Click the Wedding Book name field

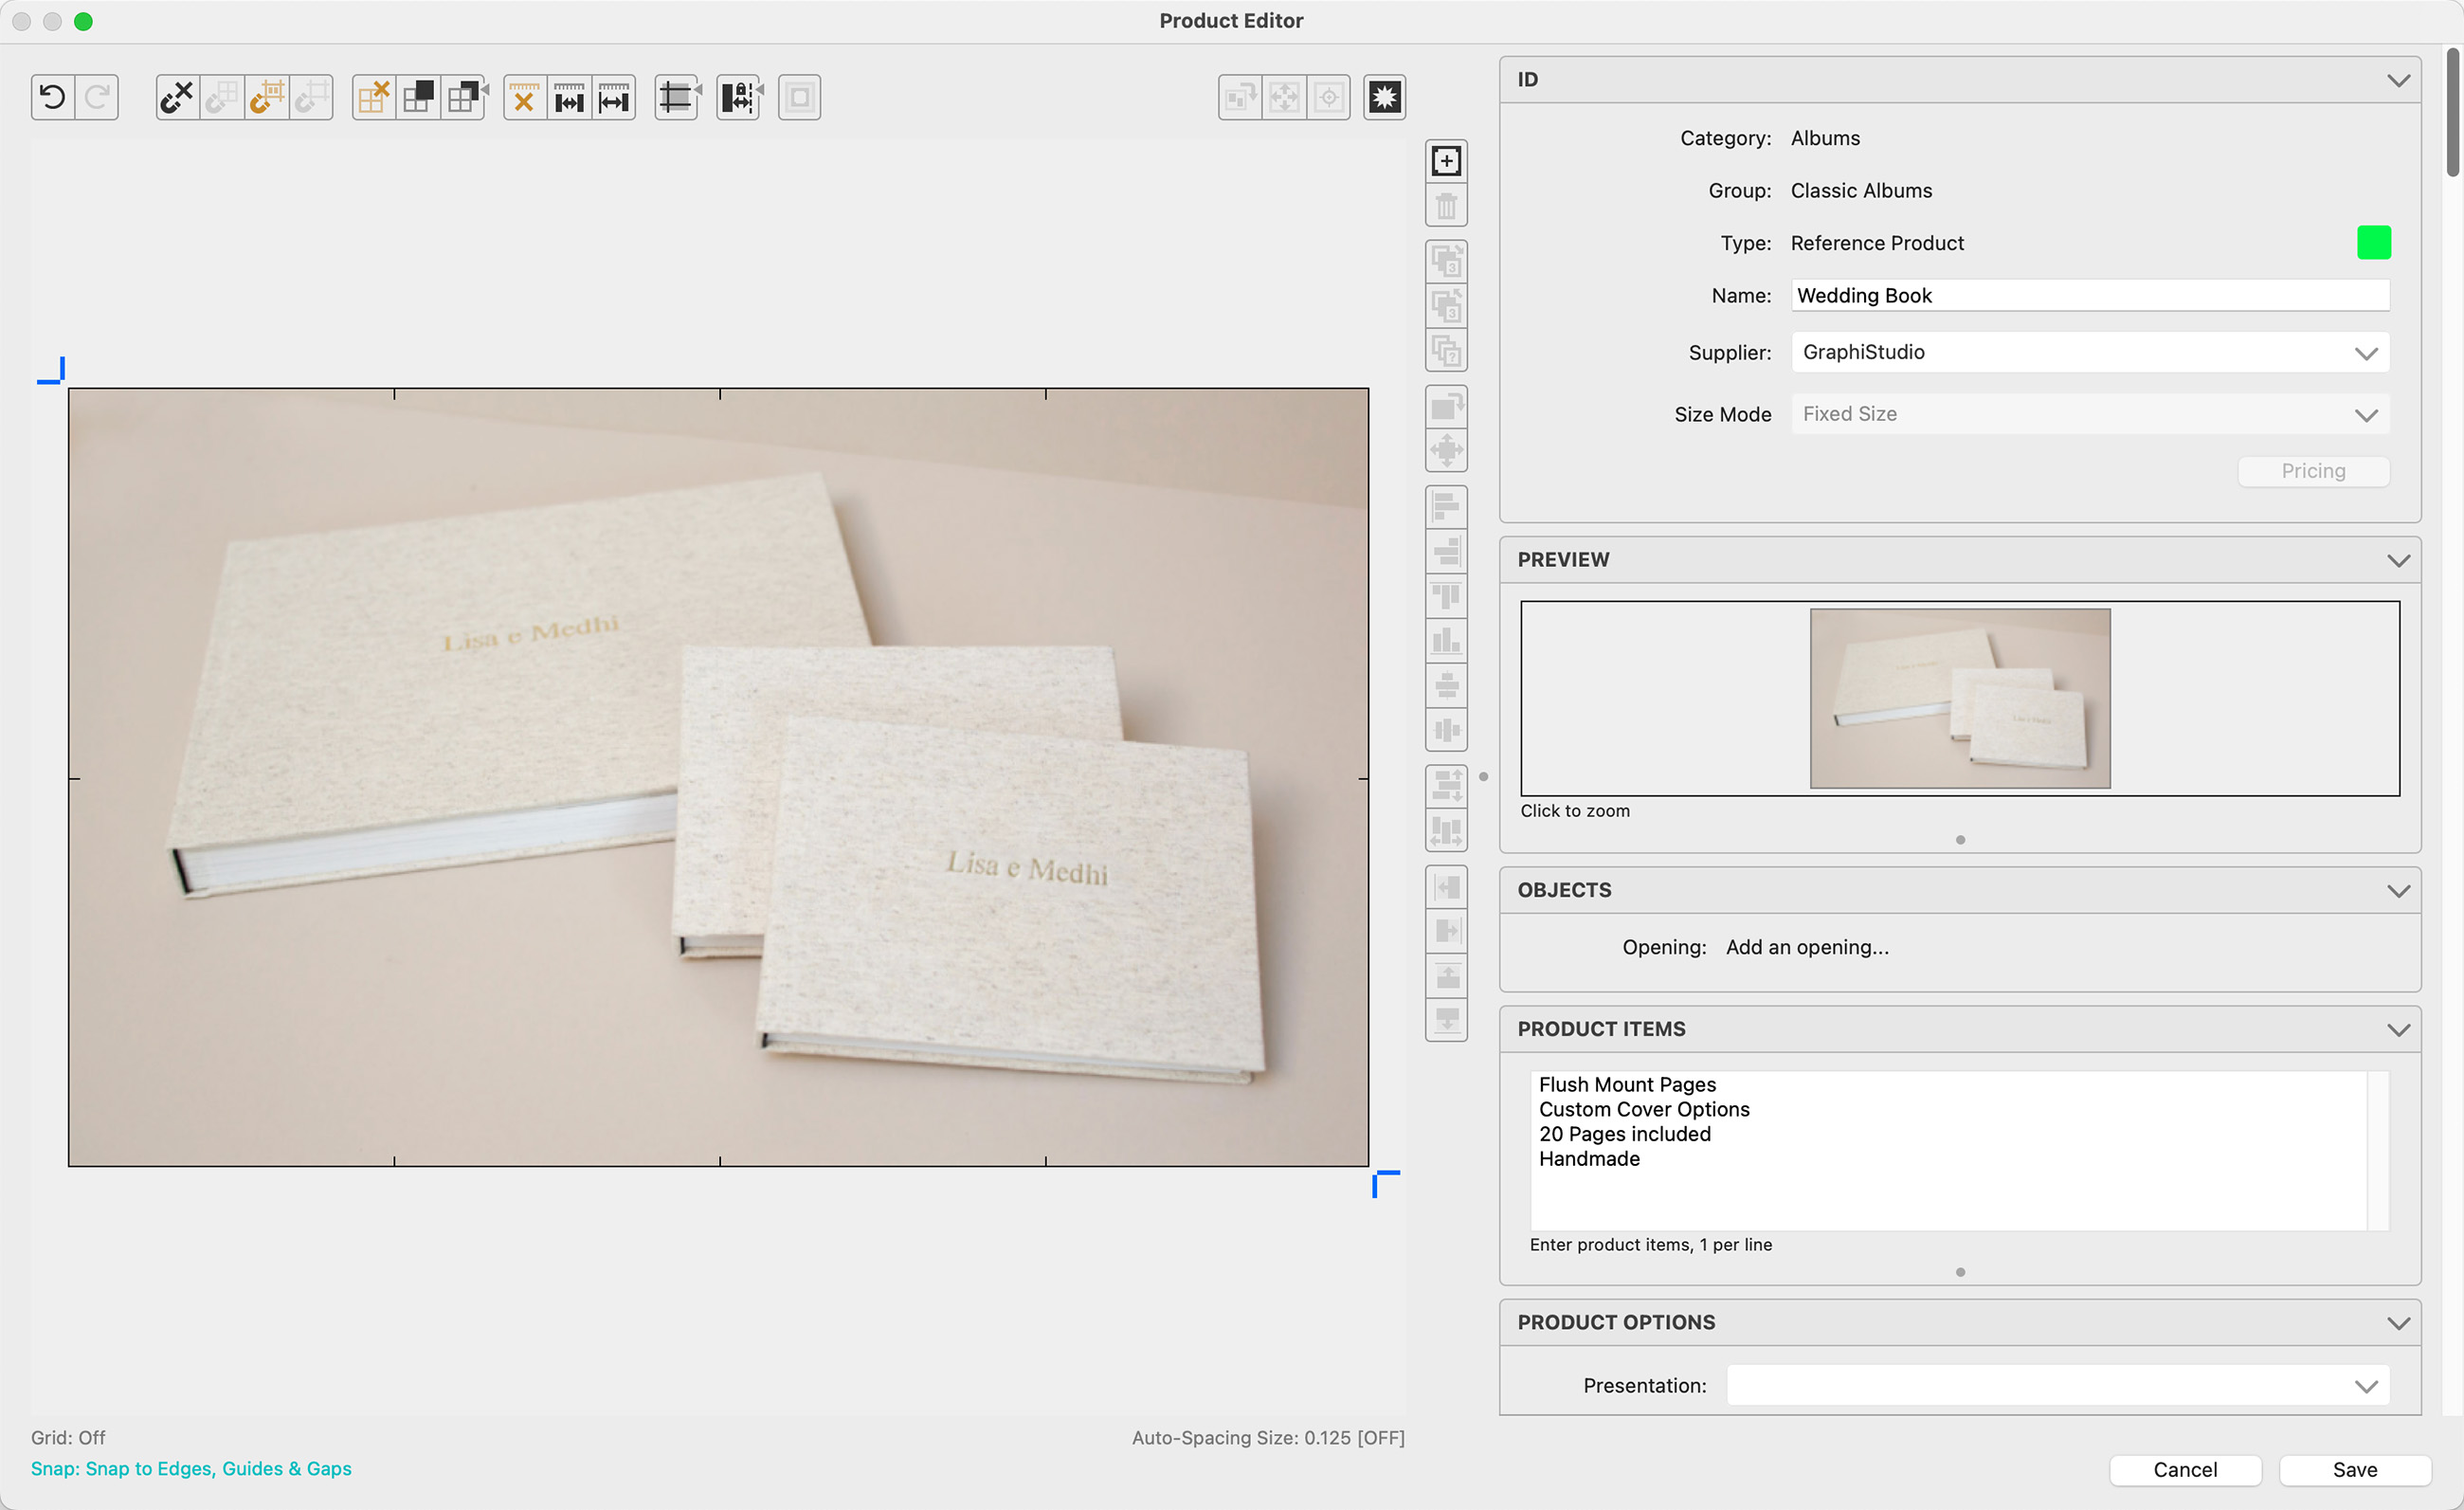(2089, 295)
